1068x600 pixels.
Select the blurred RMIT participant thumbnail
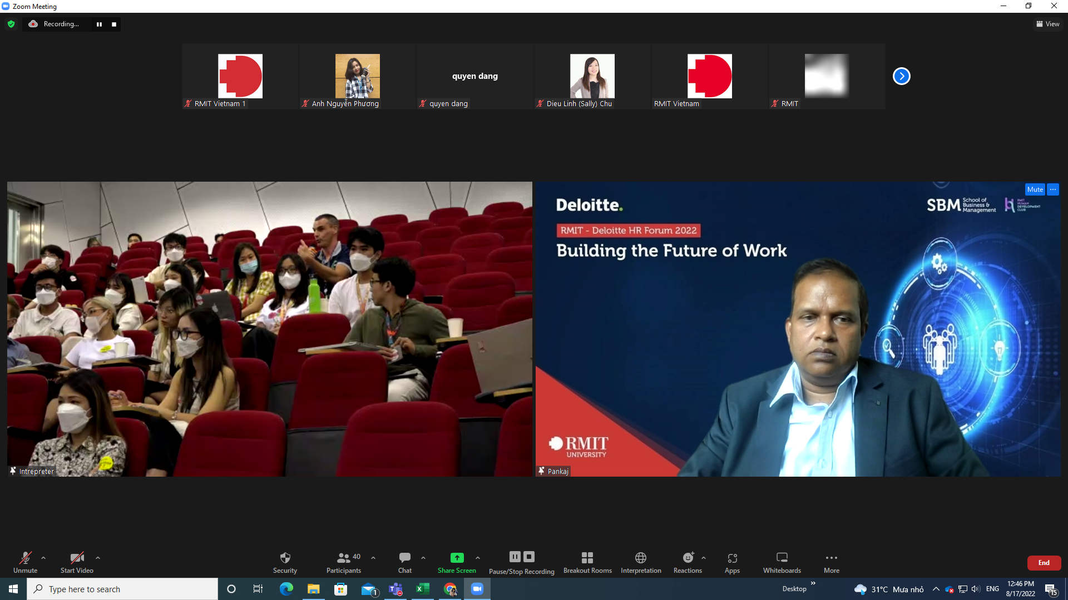(827, 77)
